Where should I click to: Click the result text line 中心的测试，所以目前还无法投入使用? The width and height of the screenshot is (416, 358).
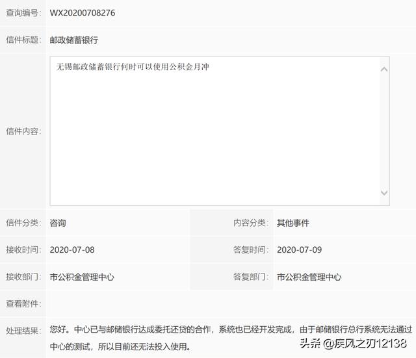click(120, 346)
